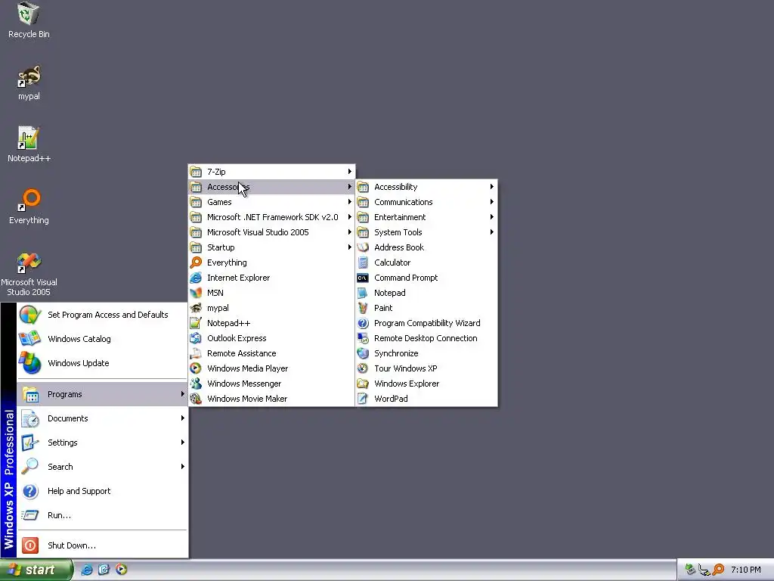Select the Everything desktop shortcut icon
Viewport: 774px width, 581px height.
point(29,207)
